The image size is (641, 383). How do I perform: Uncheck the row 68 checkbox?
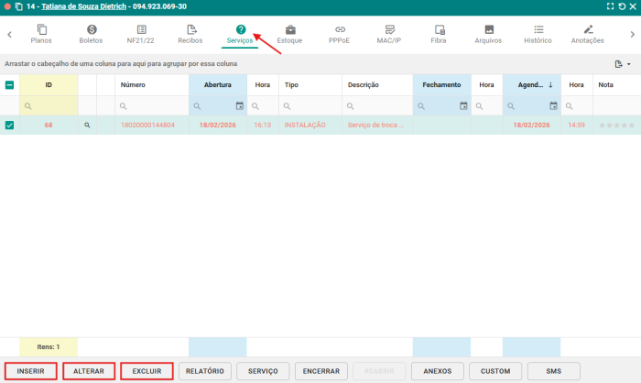pyautogui.click(x=10, y=125)
